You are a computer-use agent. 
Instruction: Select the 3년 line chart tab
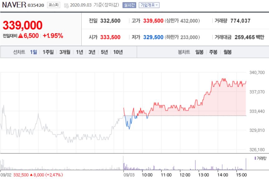[92, 52]
